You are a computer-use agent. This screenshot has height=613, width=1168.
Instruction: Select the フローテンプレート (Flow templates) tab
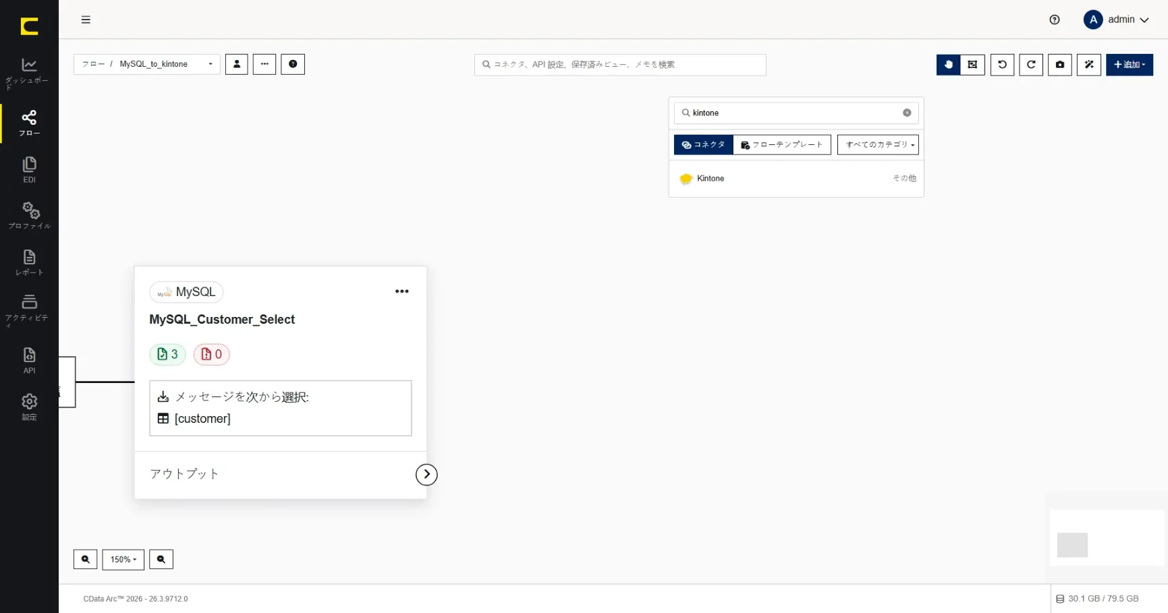tap(782, 144)
